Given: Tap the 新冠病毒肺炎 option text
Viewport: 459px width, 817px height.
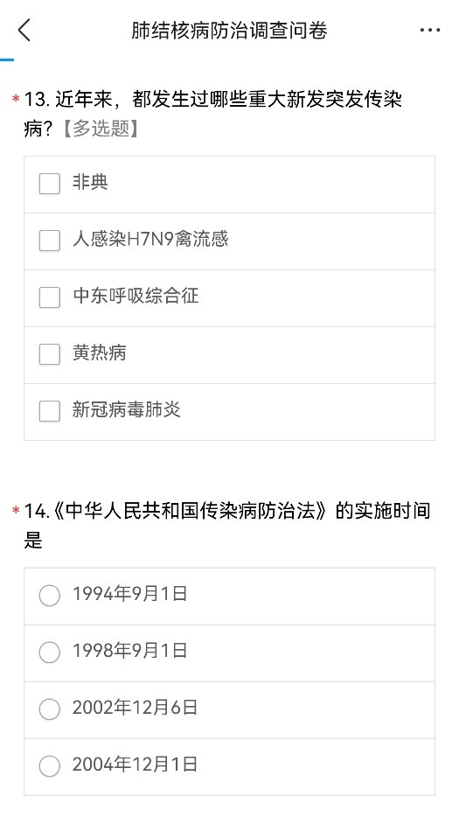Looking at the screenshot, I should click(127, 409).
